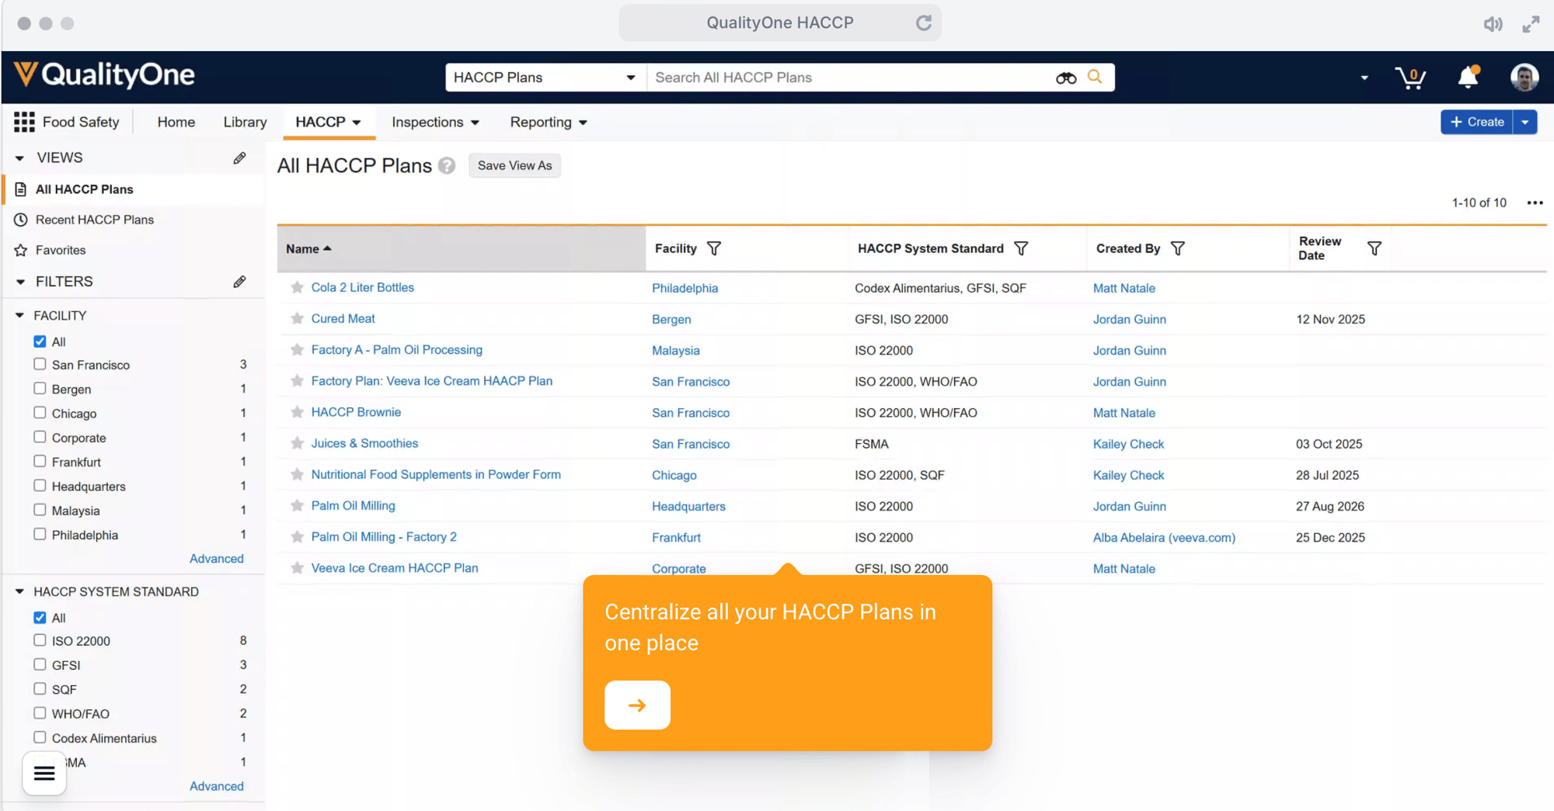
Task: Open the three-dot actions menu
Action: (x=1535, y=203)
